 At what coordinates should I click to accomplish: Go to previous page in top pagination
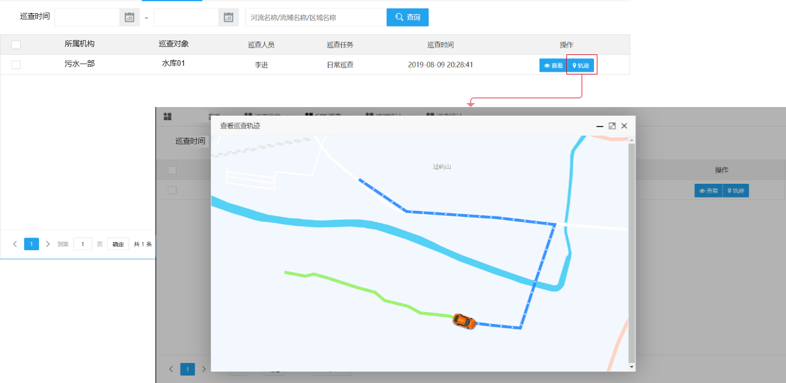[15, 244]
